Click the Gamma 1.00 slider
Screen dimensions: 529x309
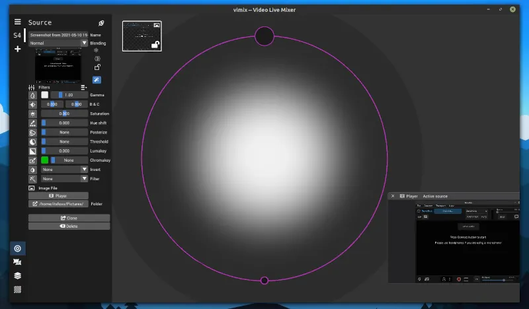point(69,95)
